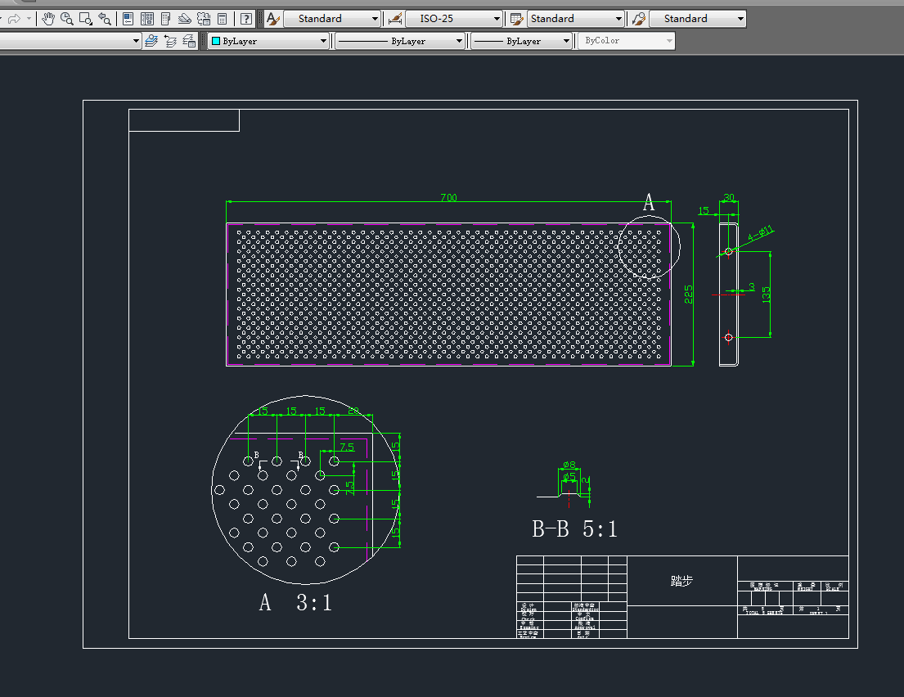This screenshot has width=904, height=697.
Task: Select the letter A detail marker label
Action: pos(649,203)
